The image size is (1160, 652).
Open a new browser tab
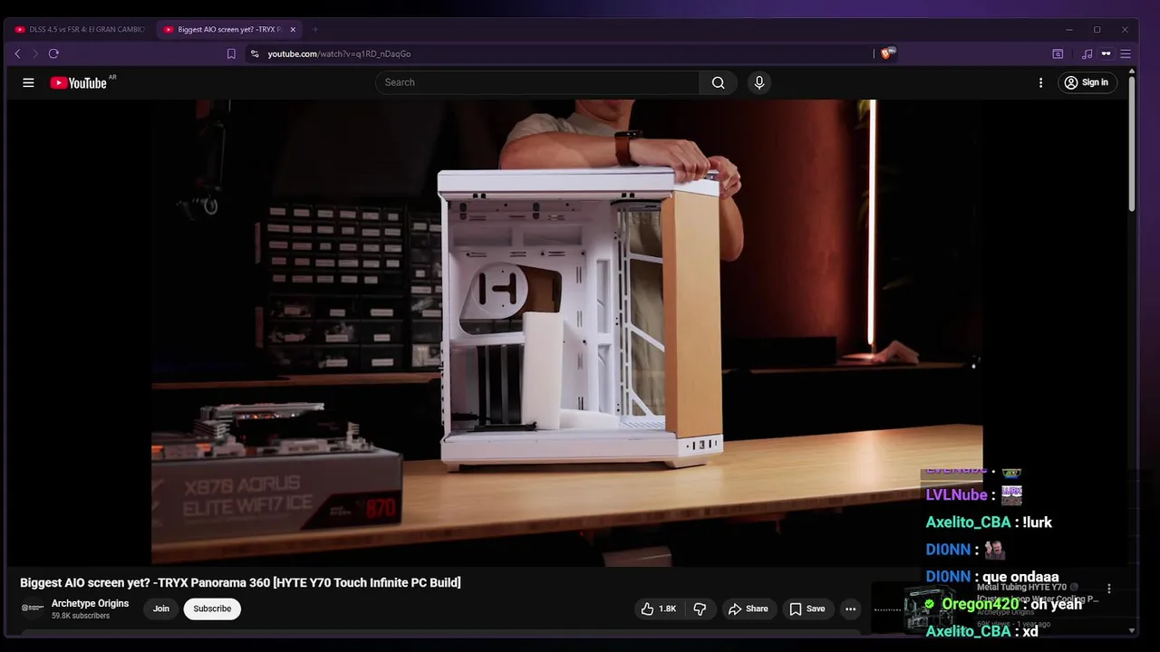(315, 29)
